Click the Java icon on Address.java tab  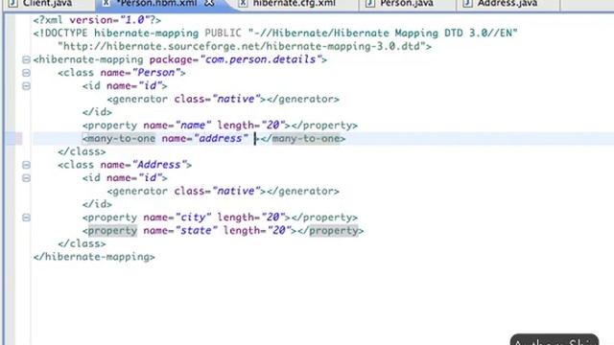coord(467,3)
